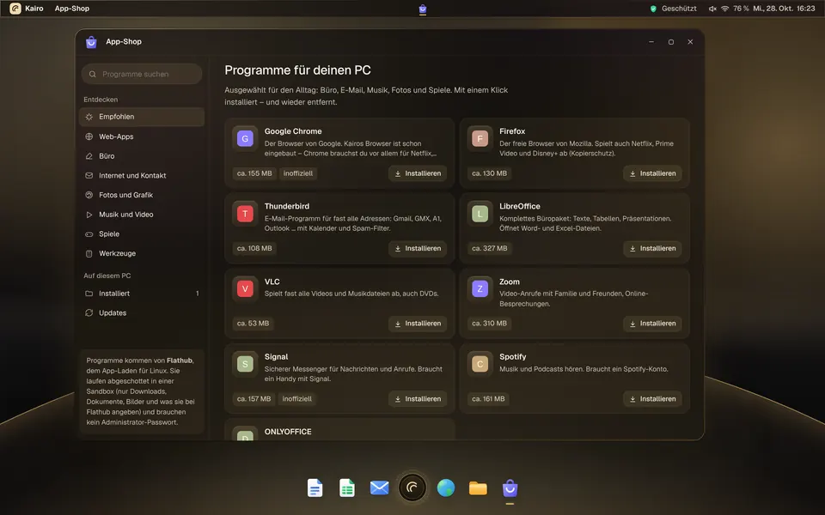Open the Büro category
825x515 pixels.
(142, 156)
